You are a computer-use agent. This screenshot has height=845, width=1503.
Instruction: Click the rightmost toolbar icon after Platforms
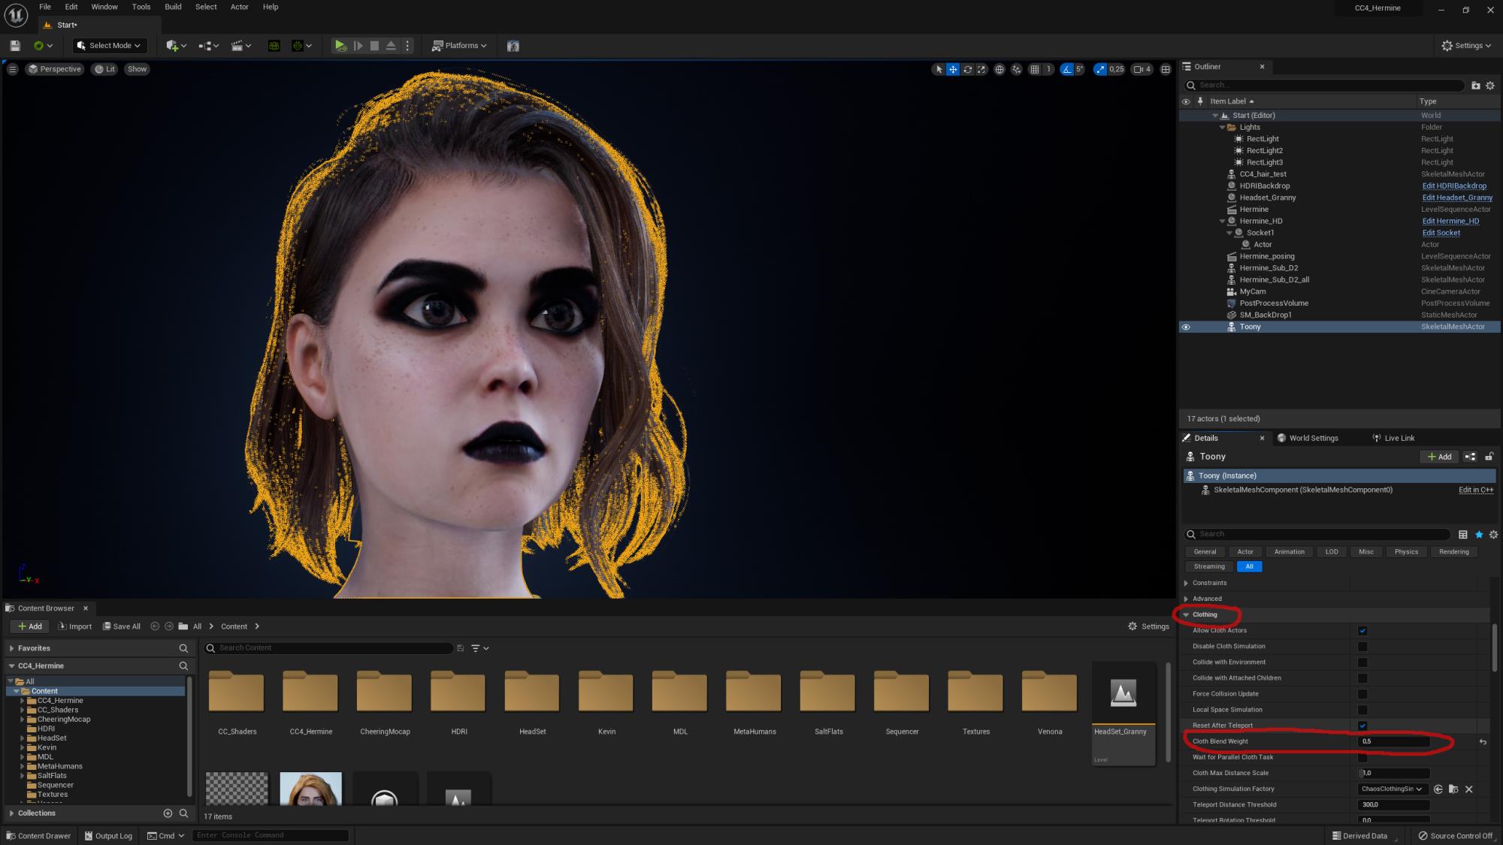(x=513, y=46)
